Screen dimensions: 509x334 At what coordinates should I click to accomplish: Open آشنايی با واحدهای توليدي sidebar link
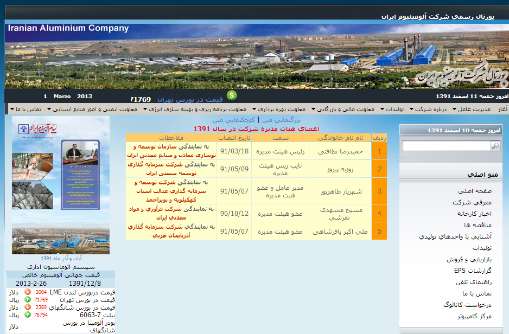pos(455,236)
